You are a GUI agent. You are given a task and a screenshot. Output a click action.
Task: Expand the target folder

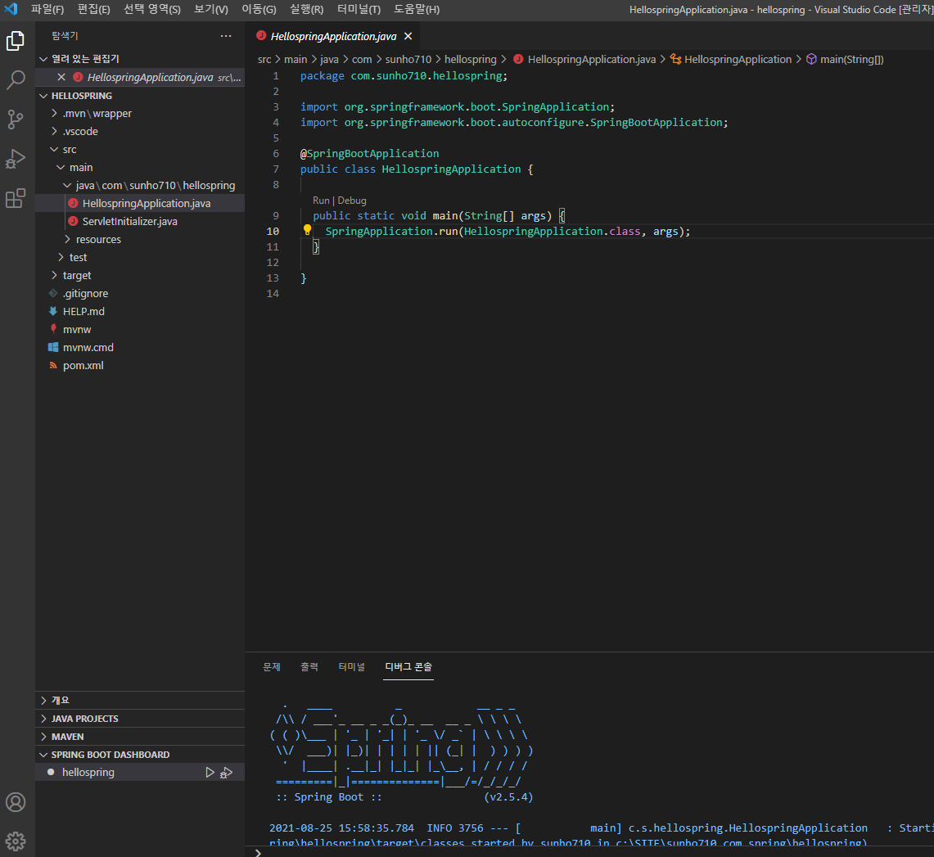coord(77,275)
